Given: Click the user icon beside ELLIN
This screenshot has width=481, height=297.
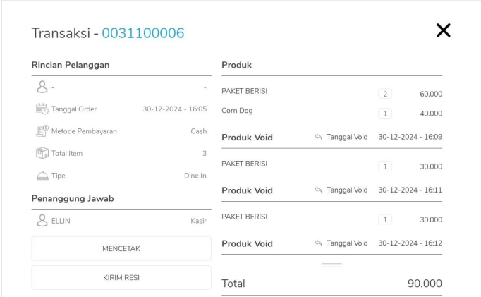Looking at the screenshot, I should (x=42, y=221).
